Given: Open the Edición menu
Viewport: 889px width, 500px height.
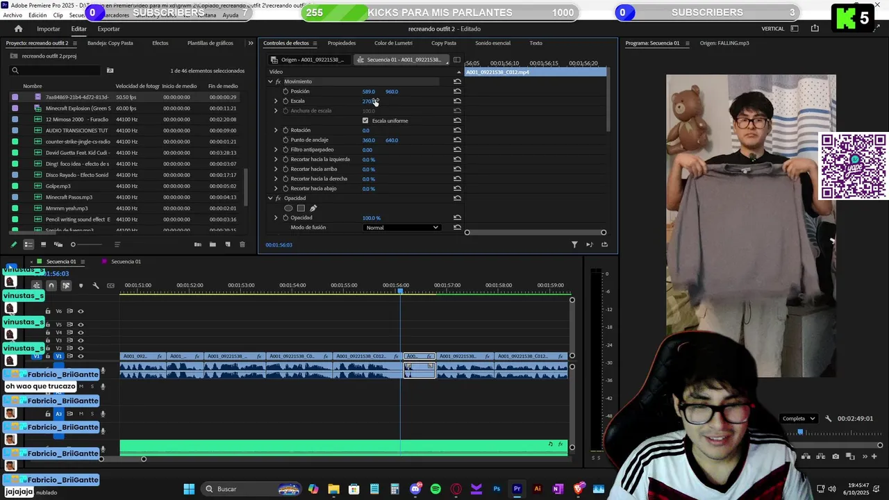Looking at the screenshot, I should click(x=38, y=15).
